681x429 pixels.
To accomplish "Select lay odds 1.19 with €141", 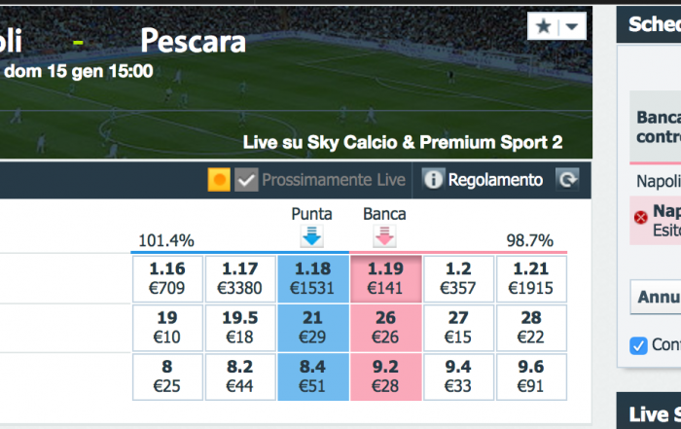I will tap(385, 278).
